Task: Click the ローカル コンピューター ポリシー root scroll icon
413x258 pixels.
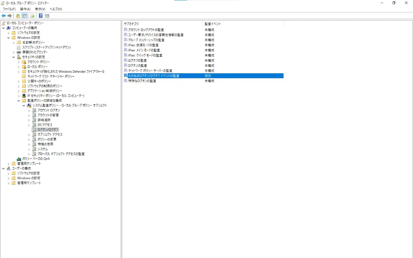Action: 3,23
